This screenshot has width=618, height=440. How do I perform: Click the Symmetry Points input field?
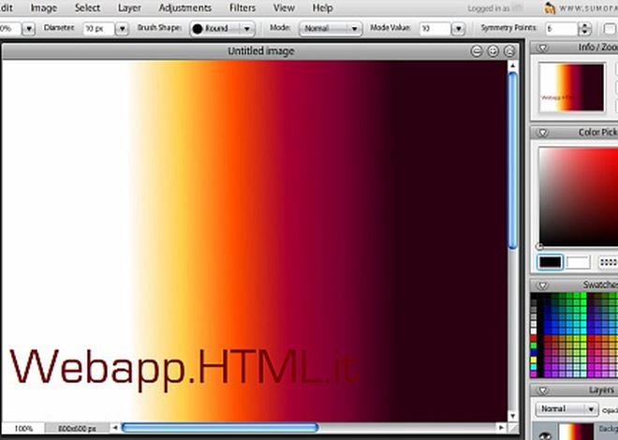[x=561, y=29]
